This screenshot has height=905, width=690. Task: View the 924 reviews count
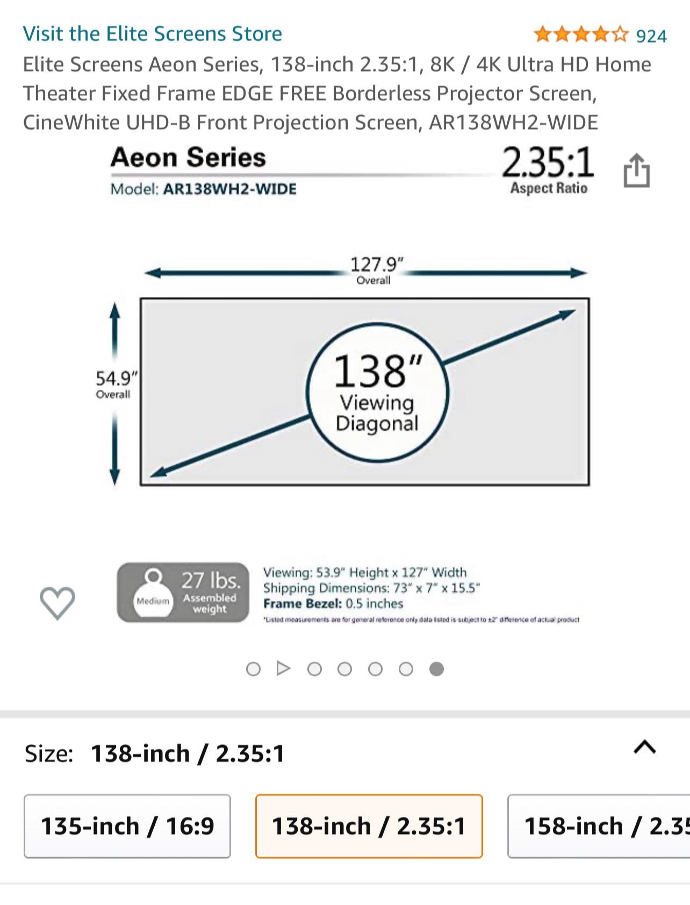tap(651, 36)
